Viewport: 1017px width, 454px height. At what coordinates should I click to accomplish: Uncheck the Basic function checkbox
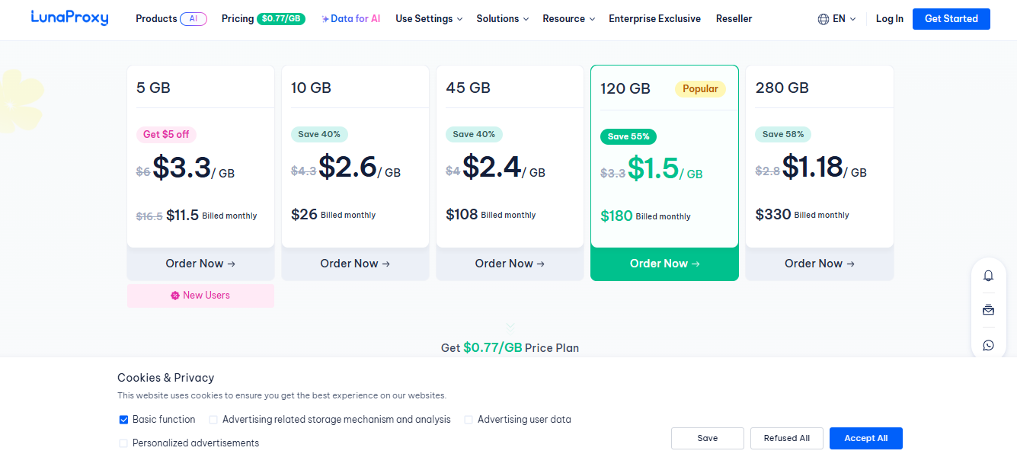tap(123, 420)
